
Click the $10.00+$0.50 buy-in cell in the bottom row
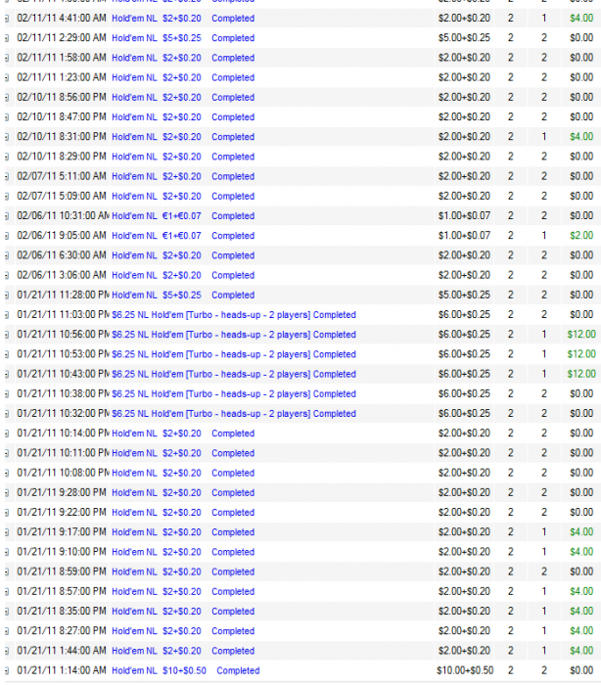(x=465, y=670)
